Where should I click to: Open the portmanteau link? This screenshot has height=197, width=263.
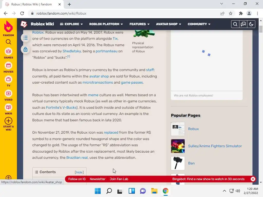107,51
